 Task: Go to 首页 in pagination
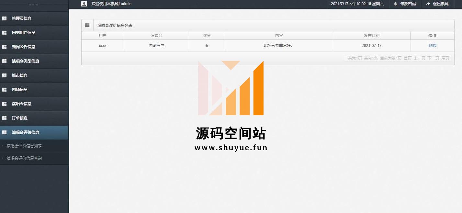pyautogui.click(x=408, y=58)
